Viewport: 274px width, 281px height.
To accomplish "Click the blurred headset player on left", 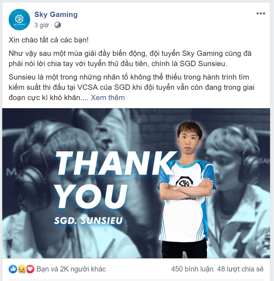I will click(x=54, y=188).
